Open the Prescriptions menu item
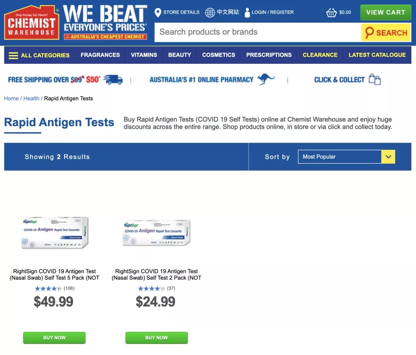The height and width of the screenshot is (355, 416). point(269,55)
